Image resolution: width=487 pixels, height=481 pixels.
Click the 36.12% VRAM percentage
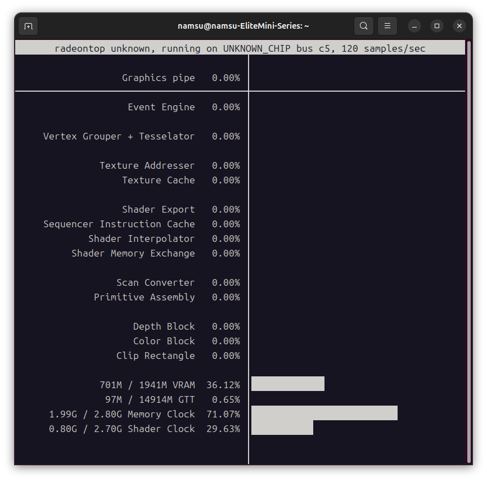(x=223, y=385)
